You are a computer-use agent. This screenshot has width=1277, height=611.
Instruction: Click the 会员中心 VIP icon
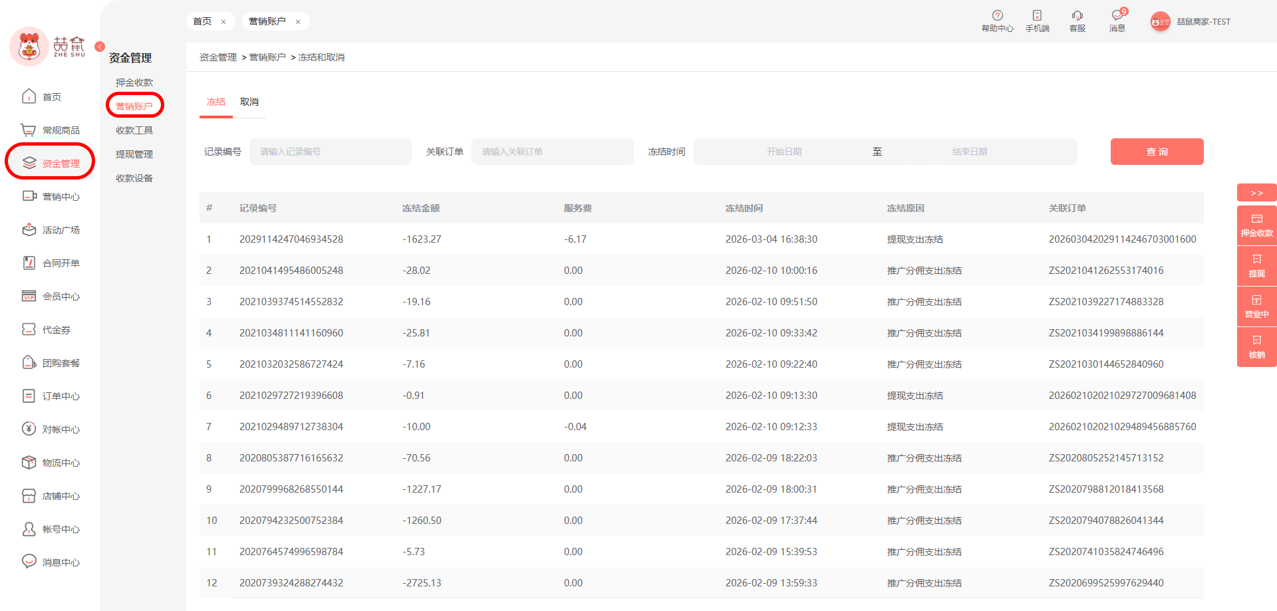(x=29, y=296)
